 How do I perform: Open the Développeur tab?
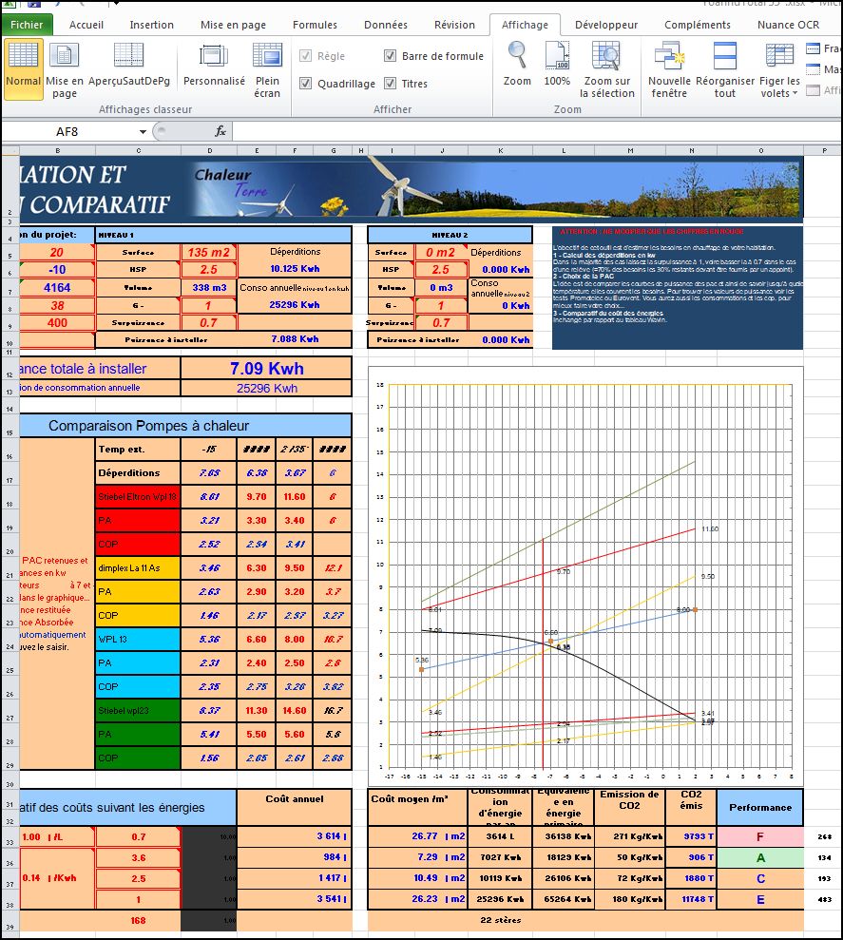pos(606,25)
